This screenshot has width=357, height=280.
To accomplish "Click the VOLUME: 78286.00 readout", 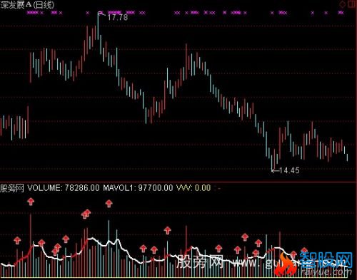I will 64,188.
